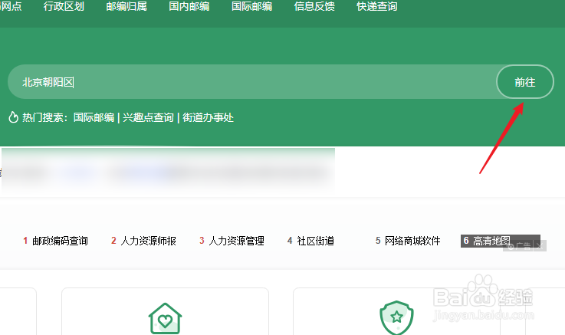Click the flame icon beside 热门搜索
The height and width of the screenshot is (335, 565).
tap(13, 117)
